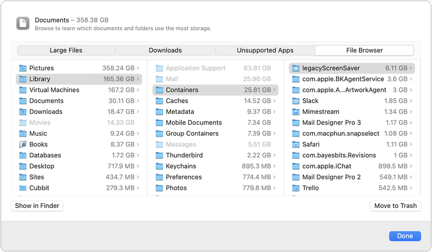
Task: Expand the Virtual Machines folder chevron
Action: (138, 90)
